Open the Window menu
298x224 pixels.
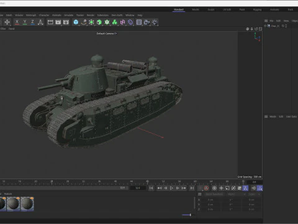tap(130, 15)
